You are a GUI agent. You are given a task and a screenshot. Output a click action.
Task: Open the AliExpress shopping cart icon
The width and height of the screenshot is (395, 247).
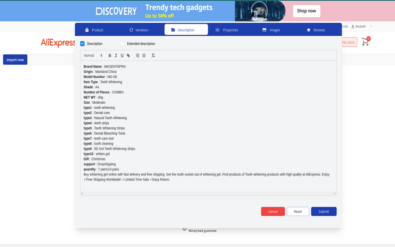click(365, 42)
